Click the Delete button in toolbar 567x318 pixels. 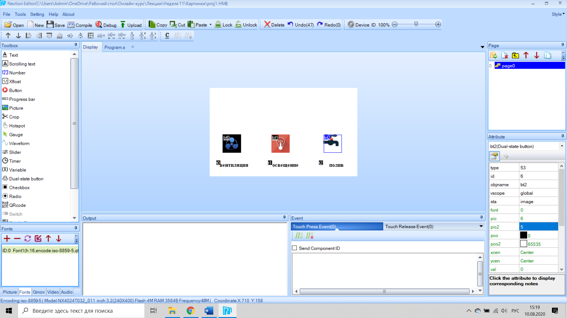[x=274, y=25]
